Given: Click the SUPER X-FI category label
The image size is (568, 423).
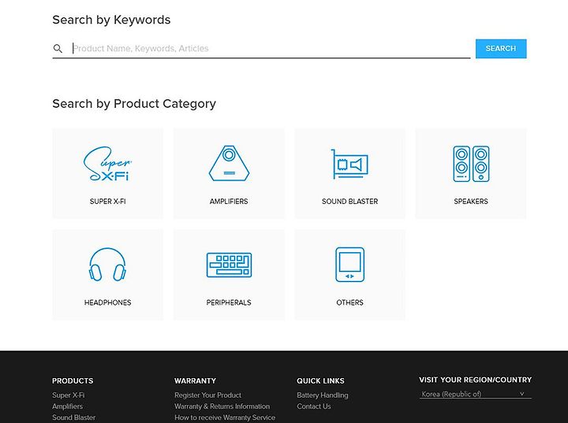Looking at the screenshot, I should tap(107, 202).
